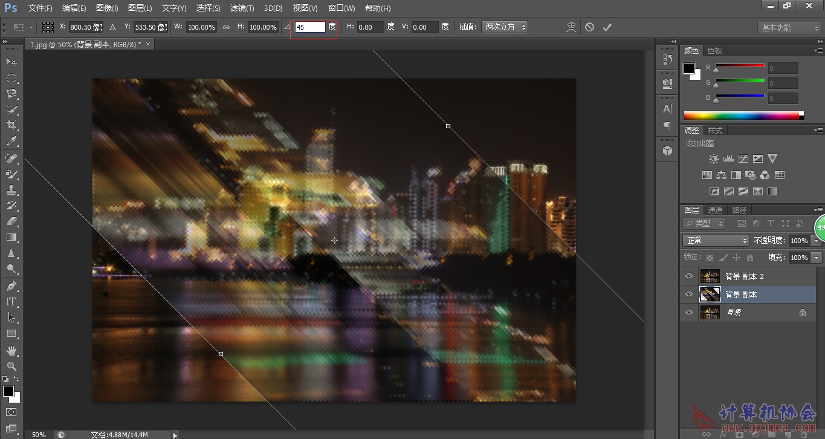Open the 插值 两次立方 interpolation dropdown
The width and height of the screenshot is (825, 439).
pyautogui.click(x=504, y=27)
